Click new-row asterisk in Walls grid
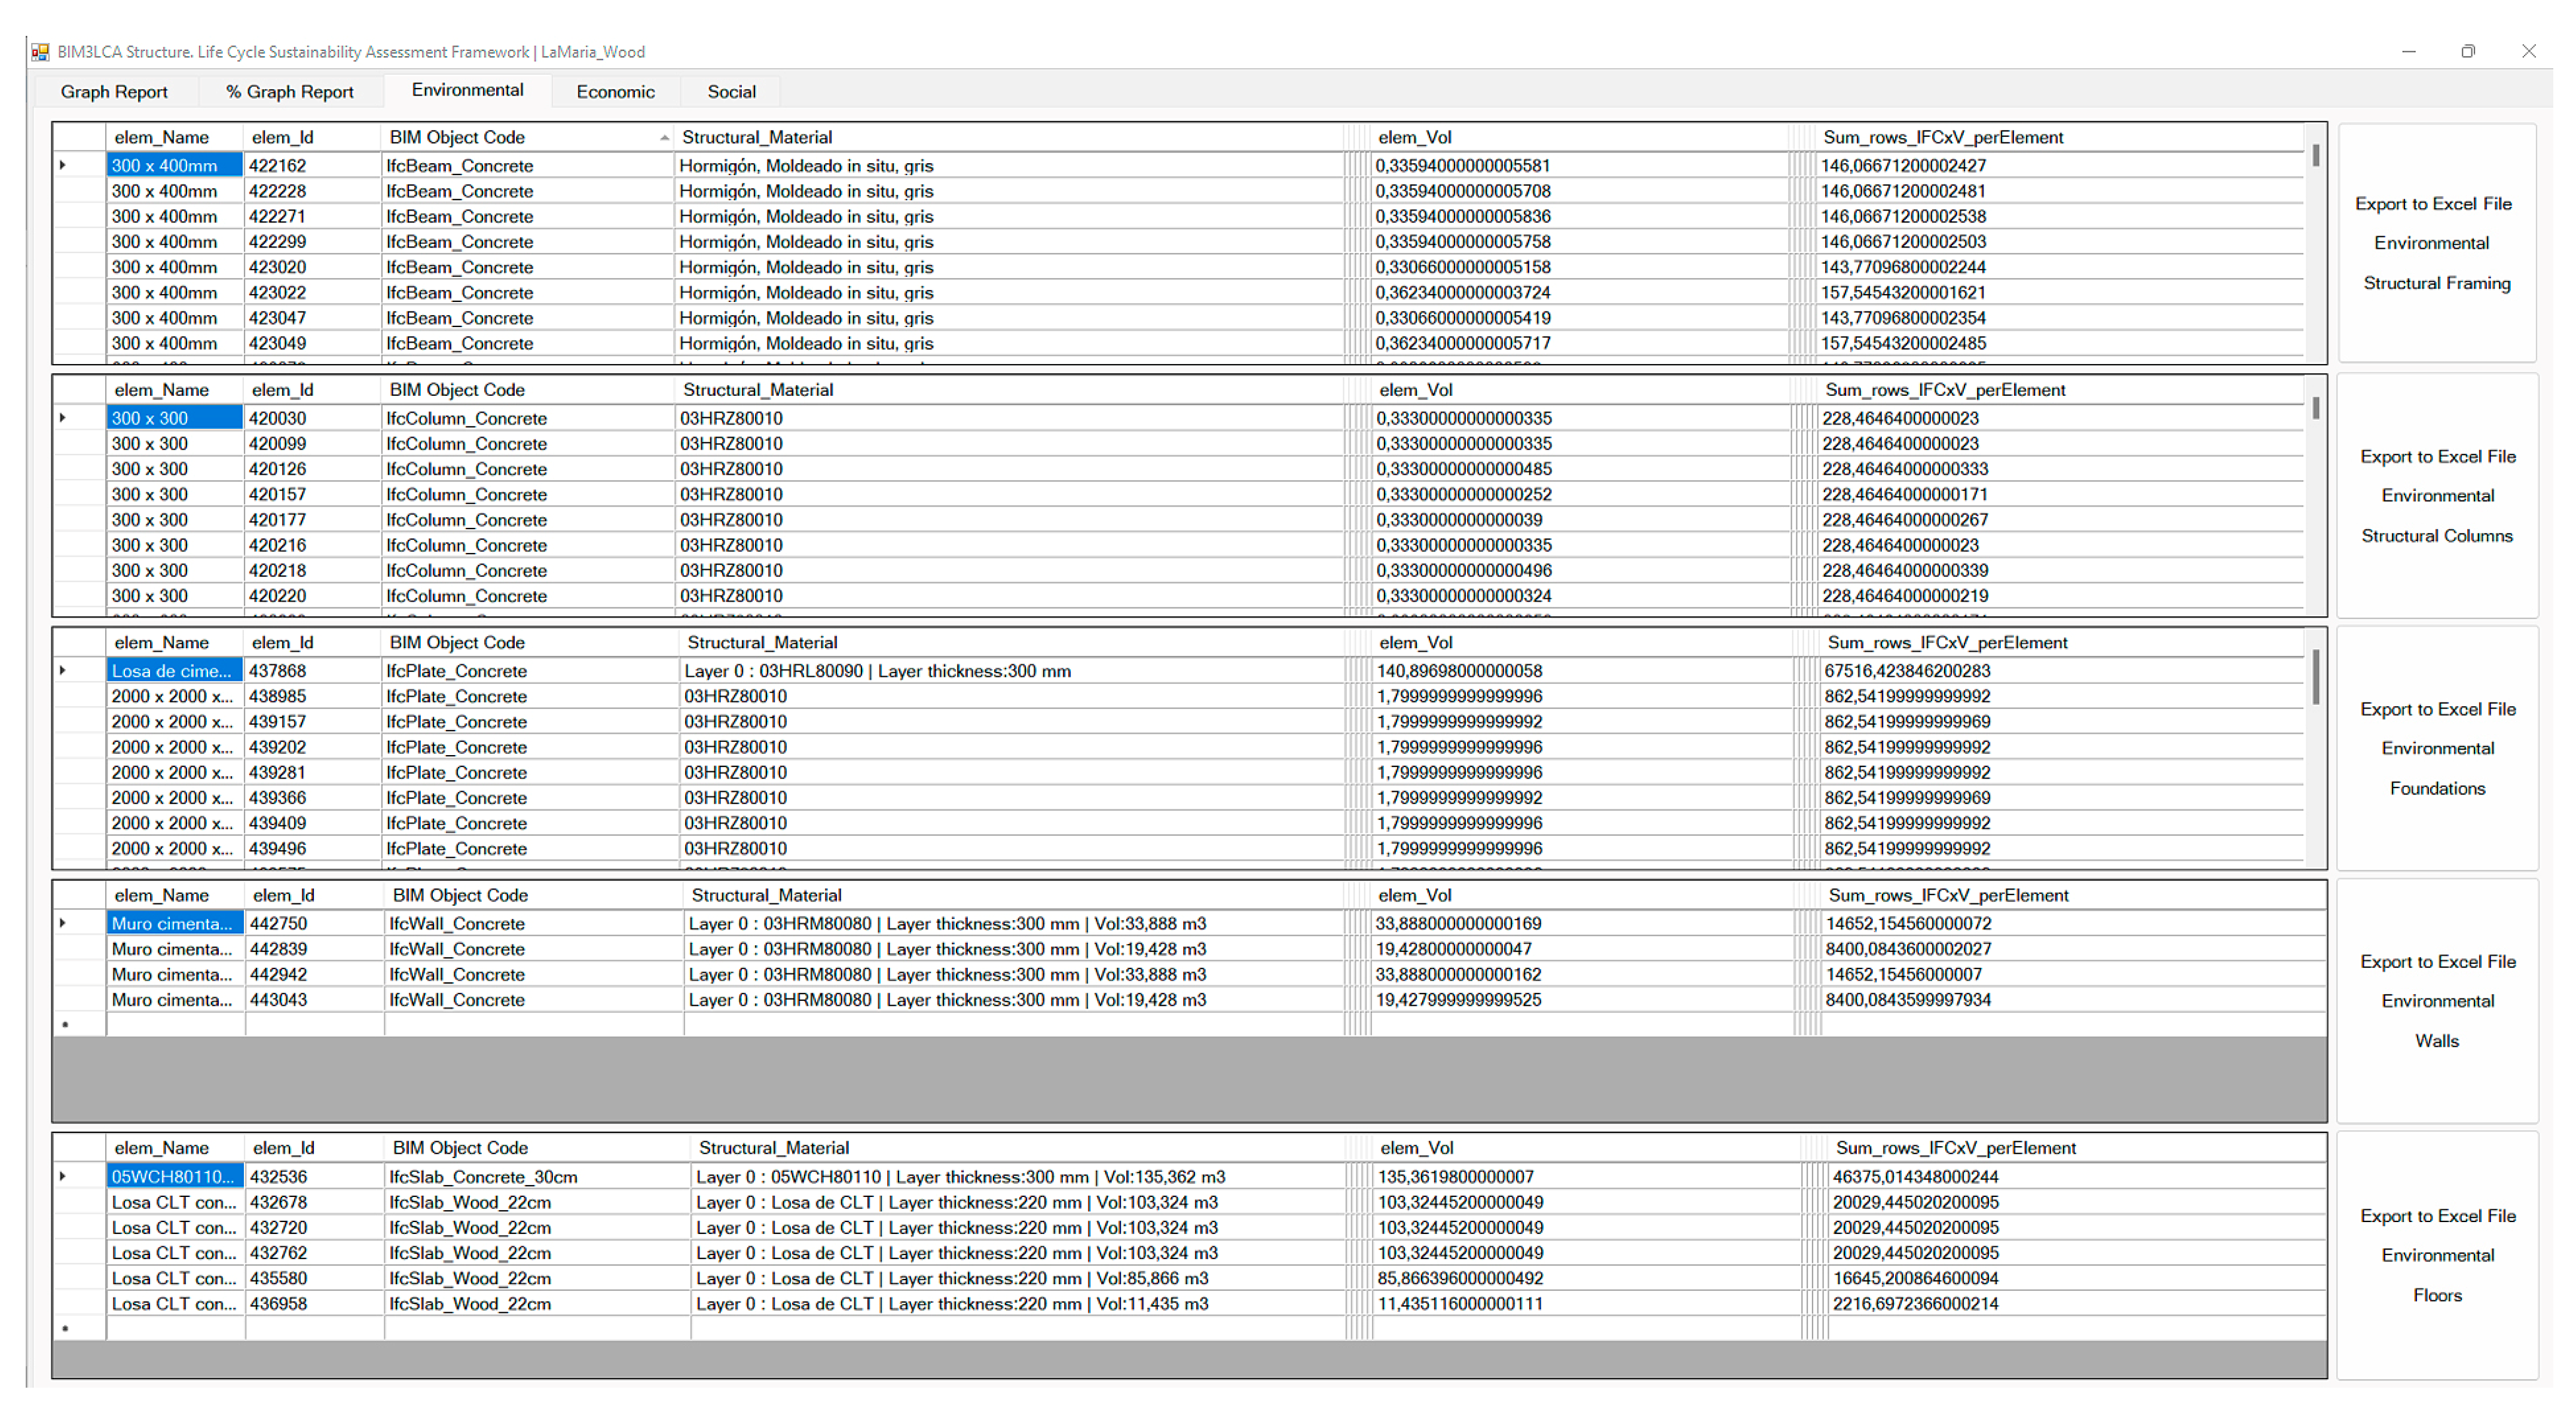 point(66,1025)
